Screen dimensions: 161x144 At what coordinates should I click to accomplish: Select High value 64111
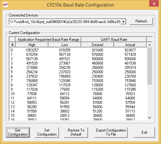pos(32,98)
